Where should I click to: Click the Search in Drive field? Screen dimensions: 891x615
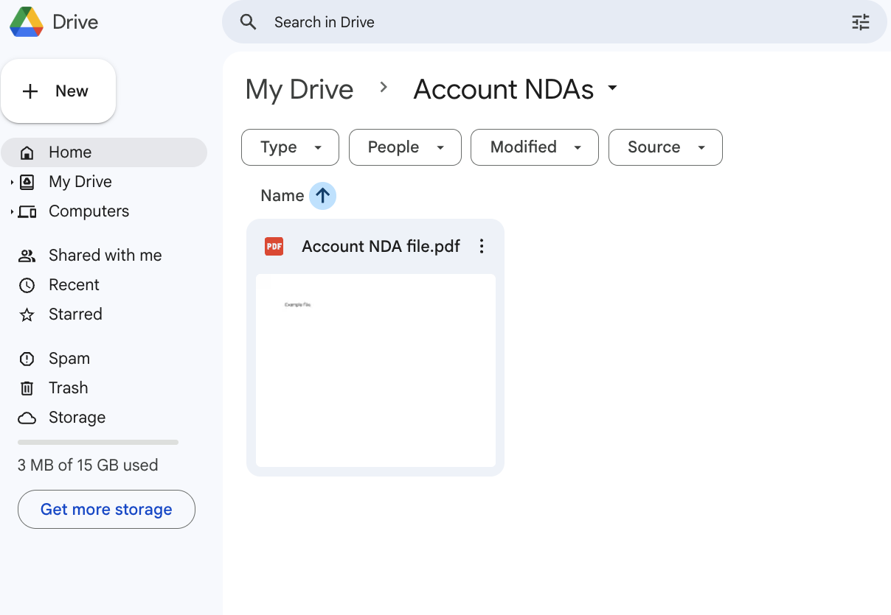(x=516, y=22)
